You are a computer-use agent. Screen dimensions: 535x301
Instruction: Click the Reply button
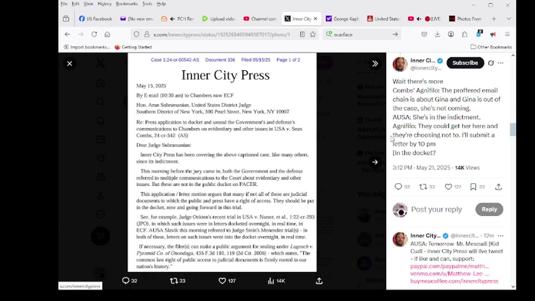pos(489,209)
